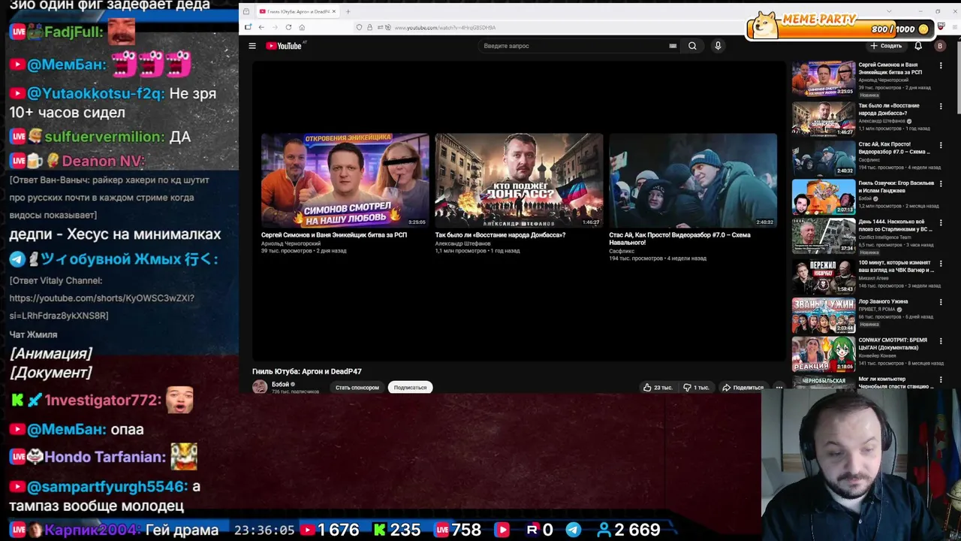Open end-screen video Симонов и Эникейщик
The height and width of the screenshot is (541, 961).
point(345,180)
